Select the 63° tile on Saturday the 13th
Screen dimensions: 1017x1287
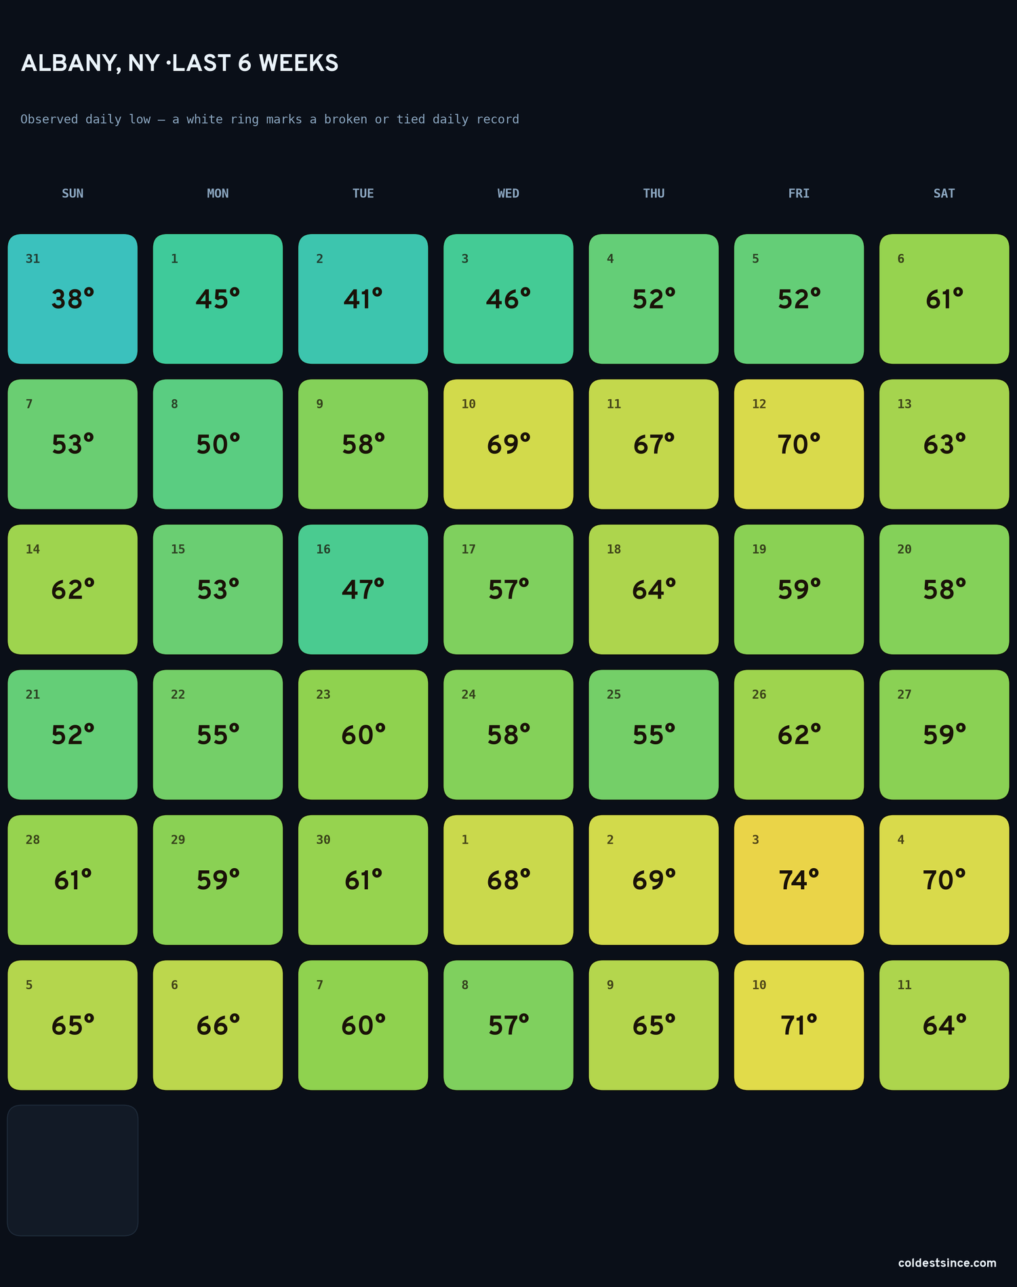pos(944,444)
